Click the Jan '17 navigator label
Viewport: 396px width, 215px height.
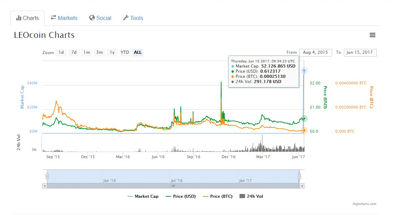point(245,181)
